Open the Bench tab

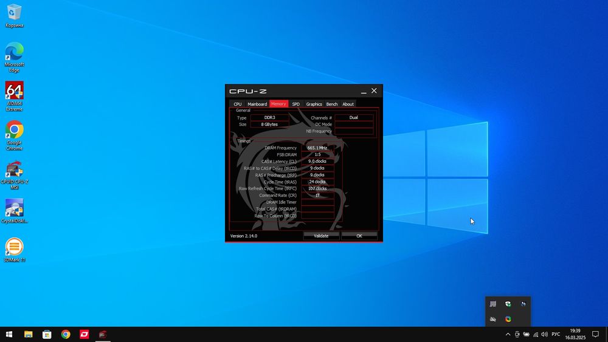[x=332, y=104]
